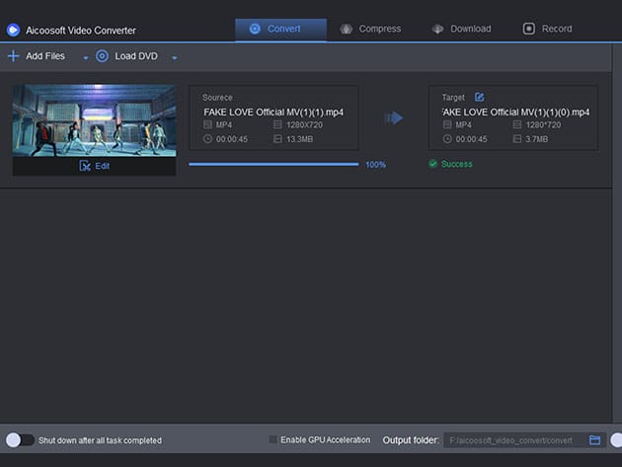Click the toggle switch at bottom-right corner
622x467 pixels.
tap(616, 440)
